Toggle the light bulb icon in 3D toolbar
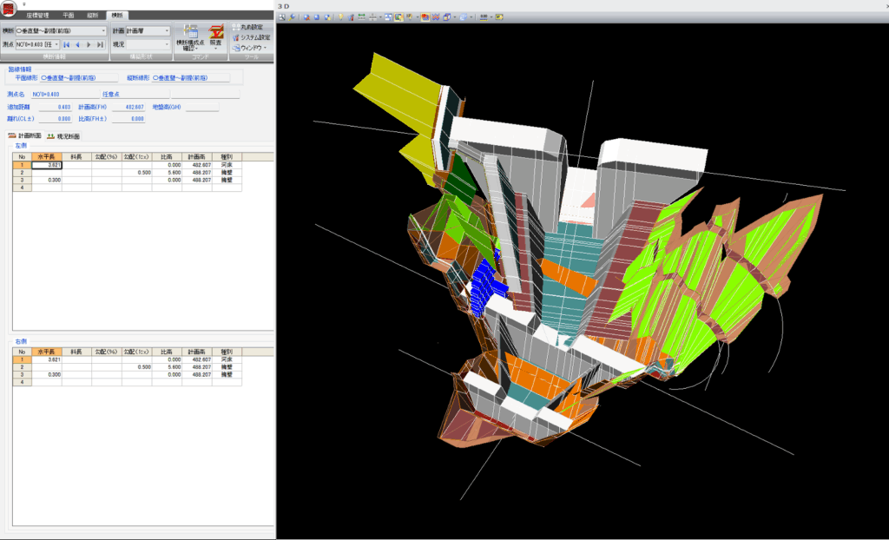The width and height of the screenshot is (889, 540). [340, 16]
